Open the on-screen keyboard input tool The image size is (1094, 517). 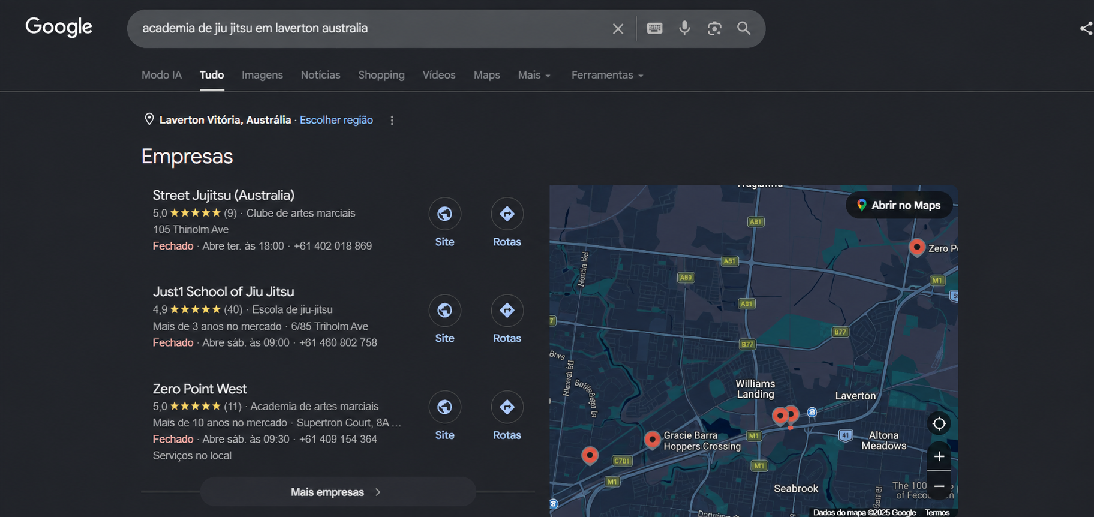coord(654,28)
